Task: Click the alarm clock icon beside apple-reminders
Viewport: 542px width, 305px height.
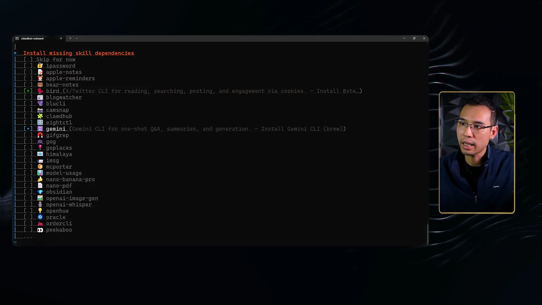Action: [x=40, y=78]
